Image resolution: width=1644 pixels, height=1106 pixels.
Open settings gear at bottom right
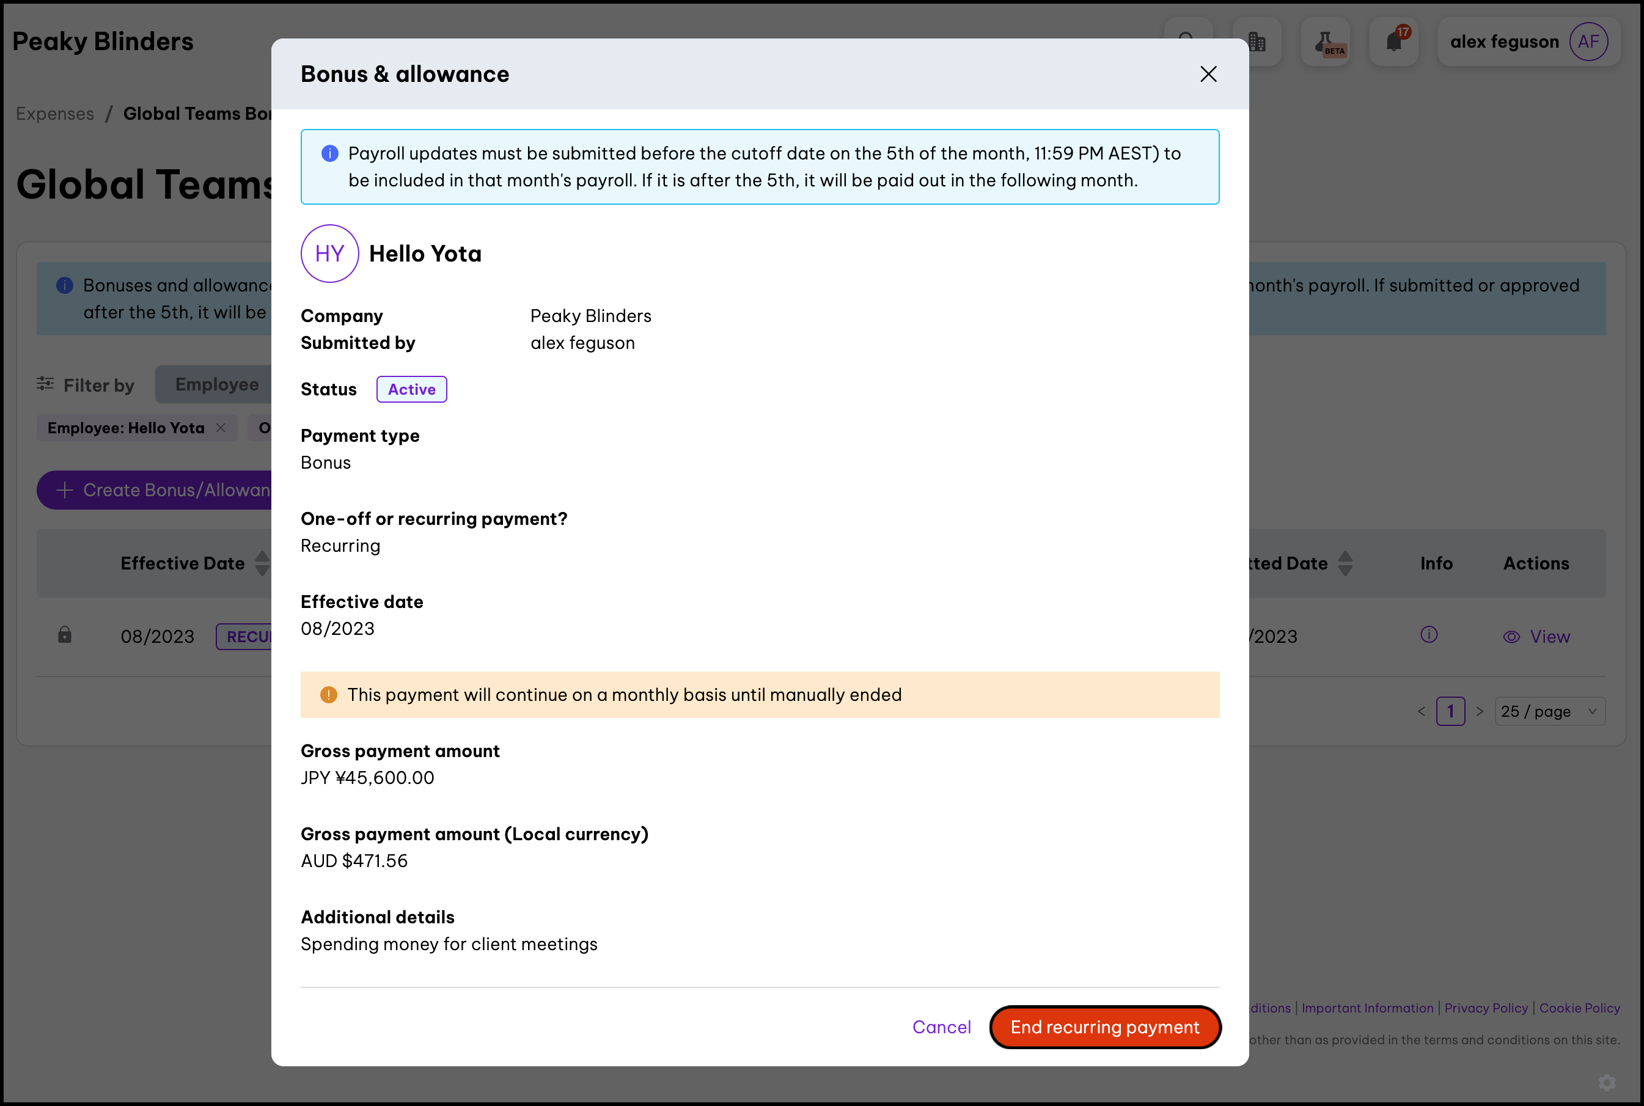tap(1607, 1082)
